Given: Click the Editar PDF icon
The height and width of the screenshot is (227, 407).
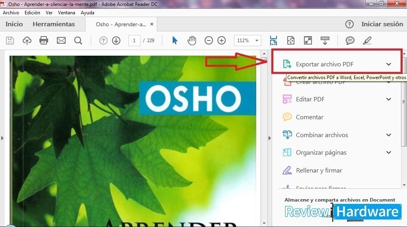Looking at the screenshot, I should (287, 99).
